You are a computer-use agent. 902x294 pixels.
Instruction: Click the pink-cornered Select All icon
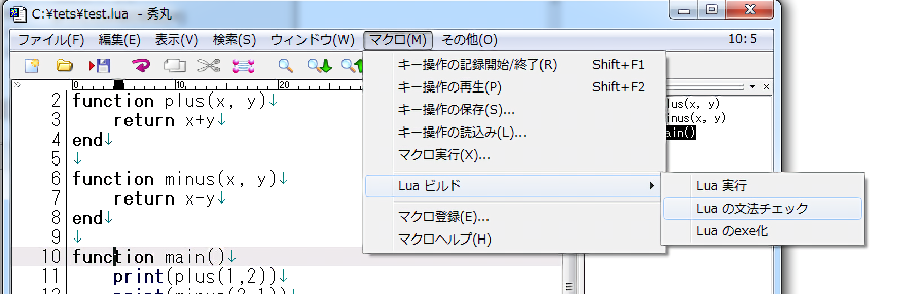tap(243, 66)
